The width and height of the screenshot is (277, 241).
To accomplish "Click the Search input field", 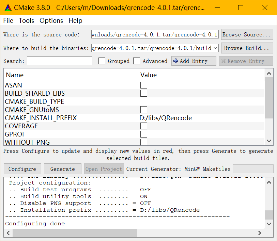I will point(60,61).
